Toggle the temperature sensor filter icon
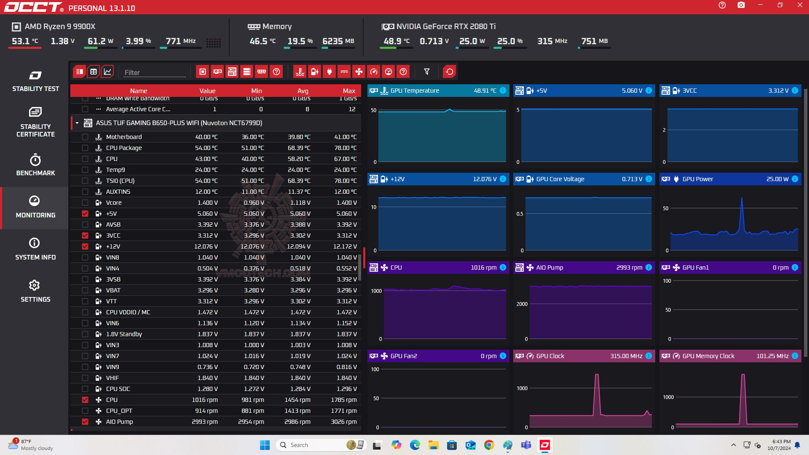 (x=300, y=72)
